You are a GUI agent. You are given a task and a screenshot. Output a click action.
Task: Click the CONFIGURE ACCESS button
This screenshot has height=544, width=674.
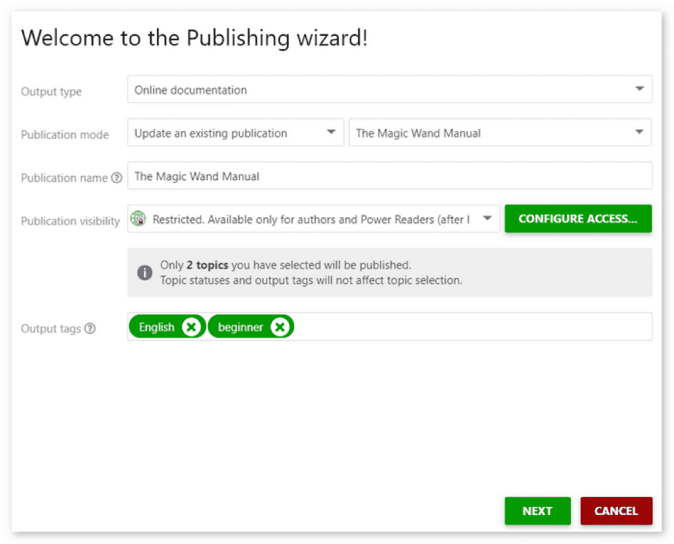point(578,218)
